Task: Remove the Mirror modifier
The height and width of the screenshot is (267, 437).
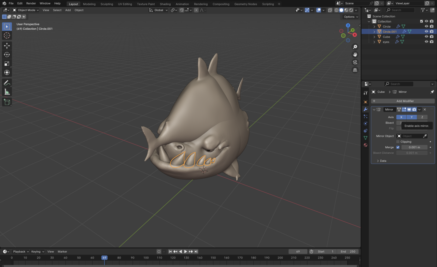Action: 425,109
